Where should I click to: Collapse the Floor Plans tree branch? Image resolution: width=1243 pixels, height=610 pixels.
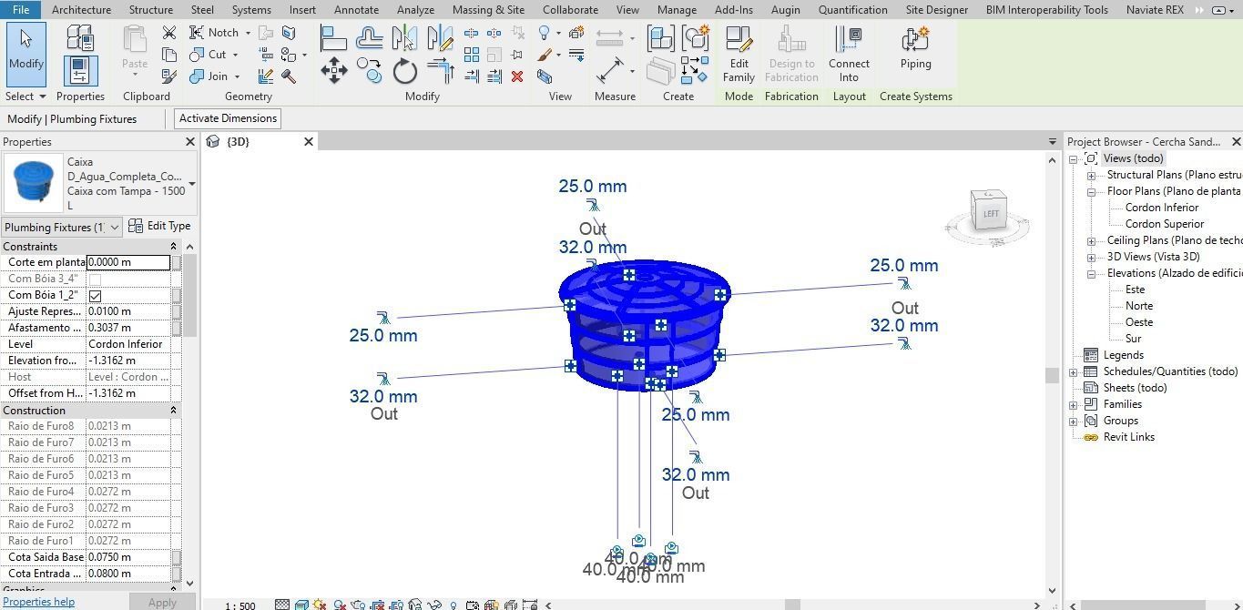tap(1091, 190)
